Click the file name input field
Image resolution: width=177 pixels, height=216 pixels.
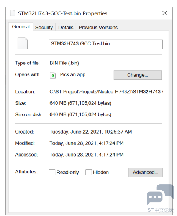click(x=106, y=45)
